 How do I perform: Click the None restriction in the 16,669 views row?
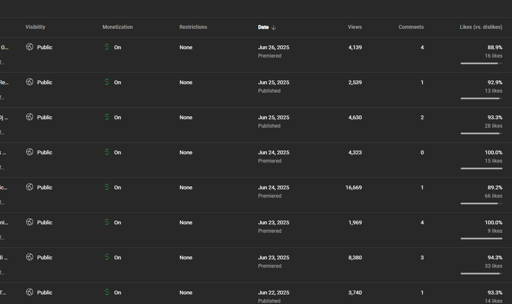pos(186,188)
